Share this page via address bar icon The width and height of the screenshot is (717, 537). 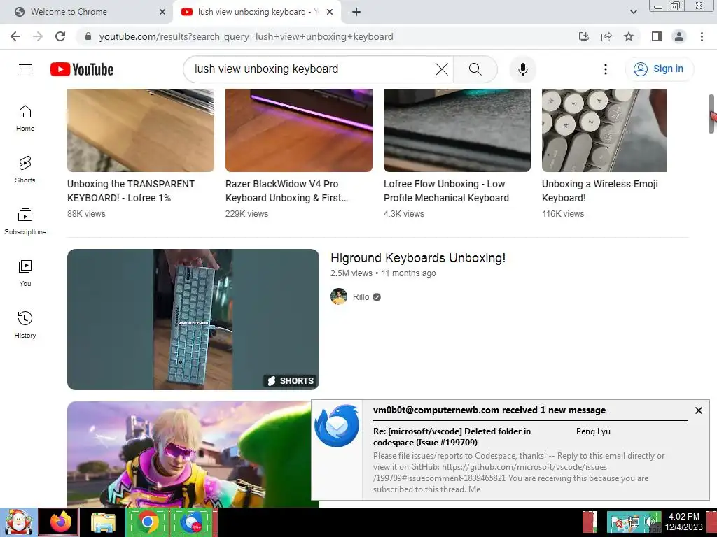[x=606, y=36]
